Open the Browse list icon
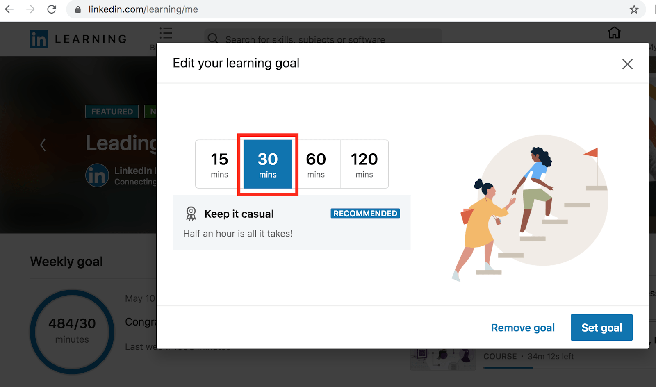This screenshot has width=656, height=387. point(166,34)
